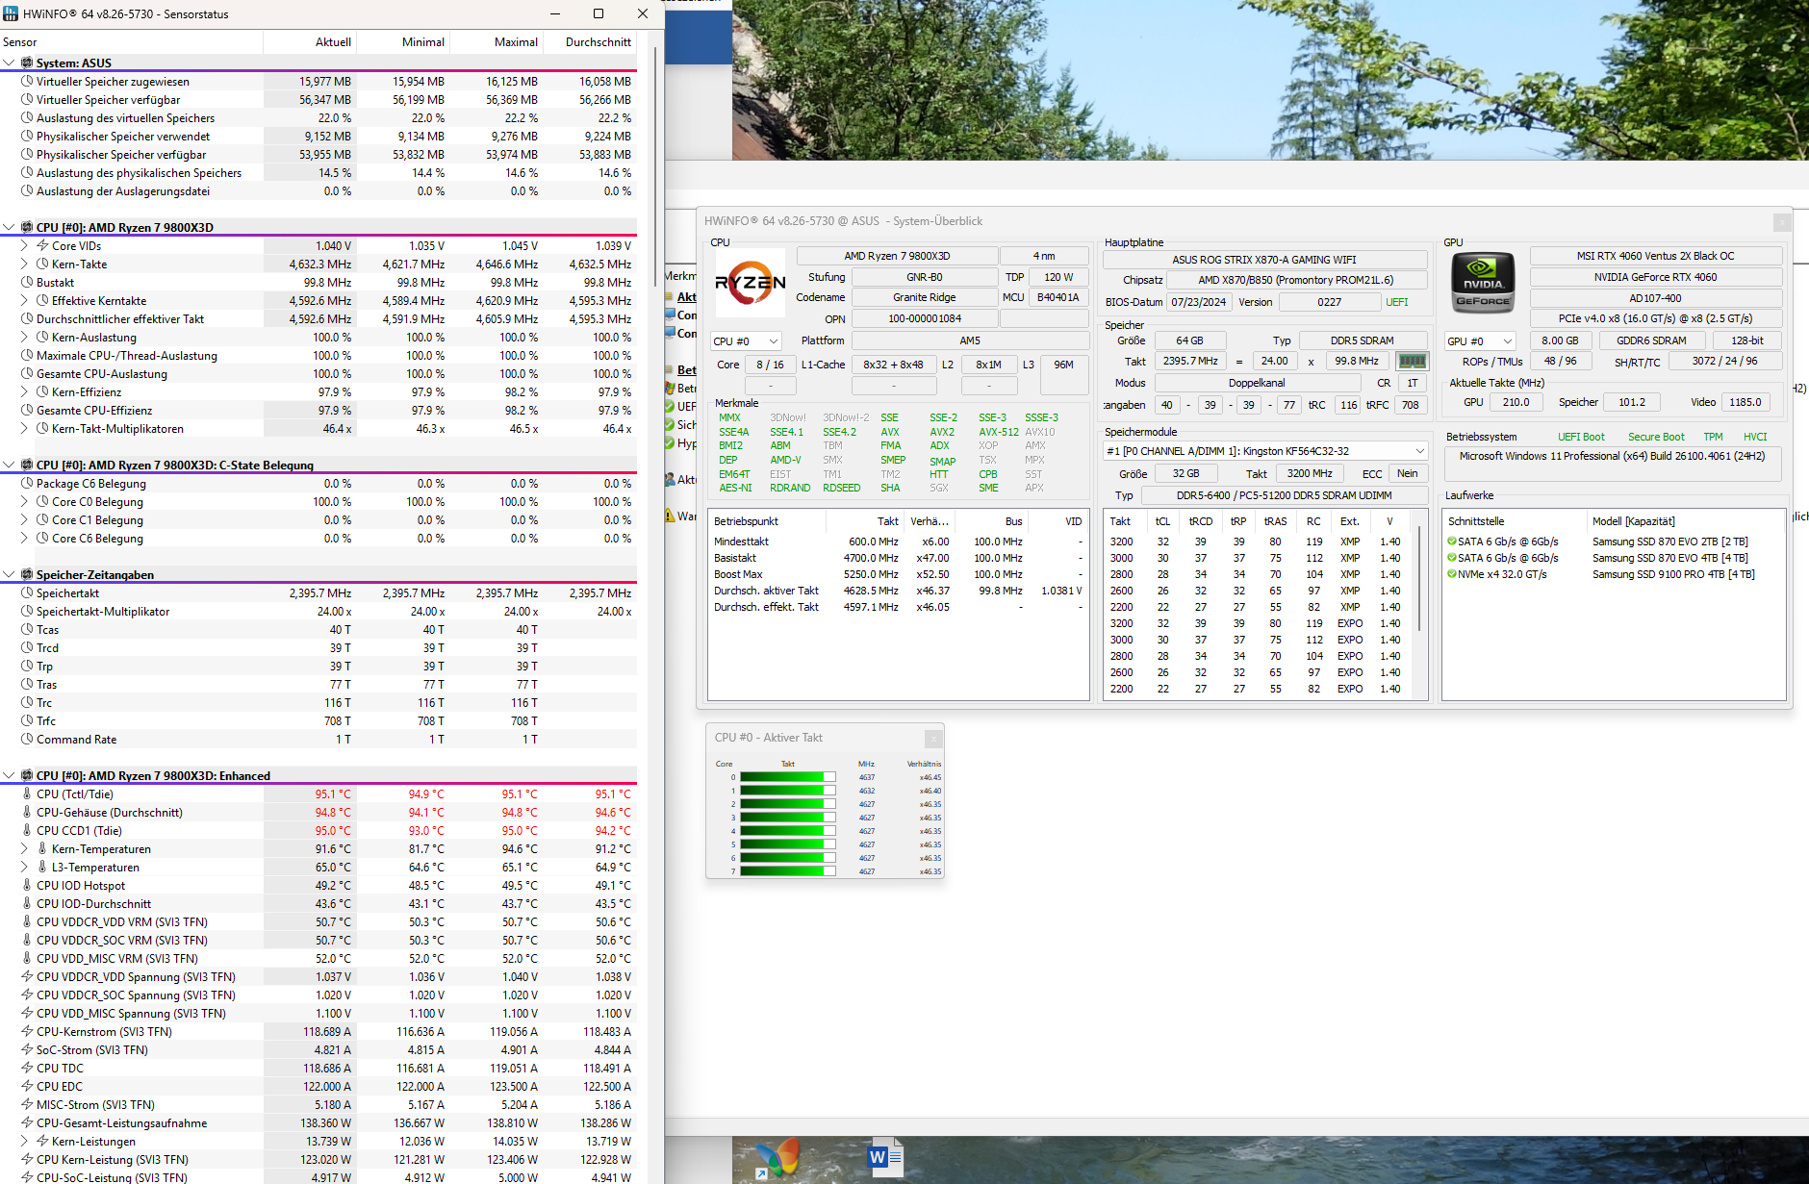The width and height of the screenshot is (1809, 1184).
Task: Collapse the Speicher-Zeitangaben group
Action: point(9,575)
